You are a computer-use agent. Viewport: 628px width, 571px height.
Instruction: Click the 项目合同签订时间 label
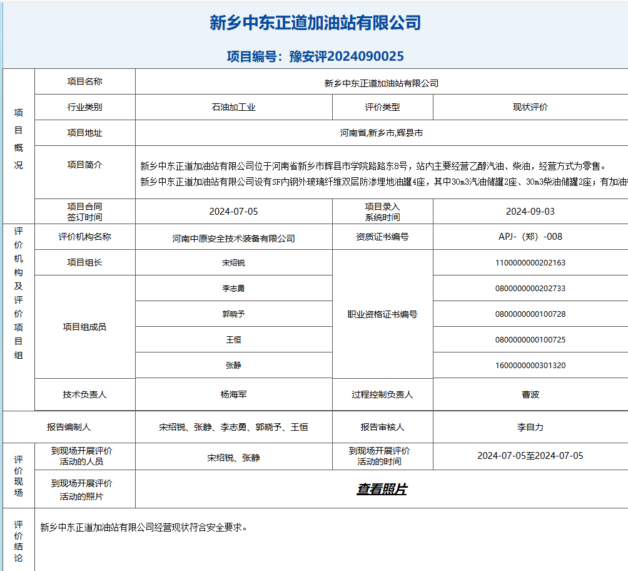pyautogui.click(x=85, y=212)
